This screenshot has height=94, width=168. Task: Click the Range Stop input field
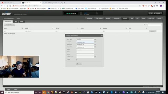pos(85,47)
